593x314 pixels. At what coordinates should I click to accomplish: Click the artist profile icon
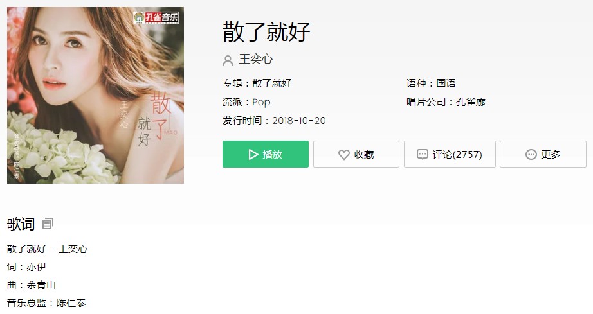228,60
